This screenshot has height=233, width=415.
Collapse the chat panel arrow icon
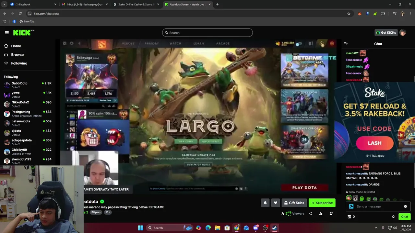point(346,44)
